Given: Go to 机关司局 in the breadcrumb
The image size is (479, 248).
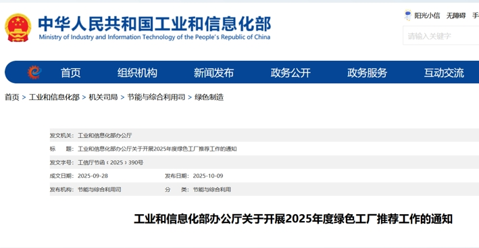Looking at the screenshot, I should 103,97.
